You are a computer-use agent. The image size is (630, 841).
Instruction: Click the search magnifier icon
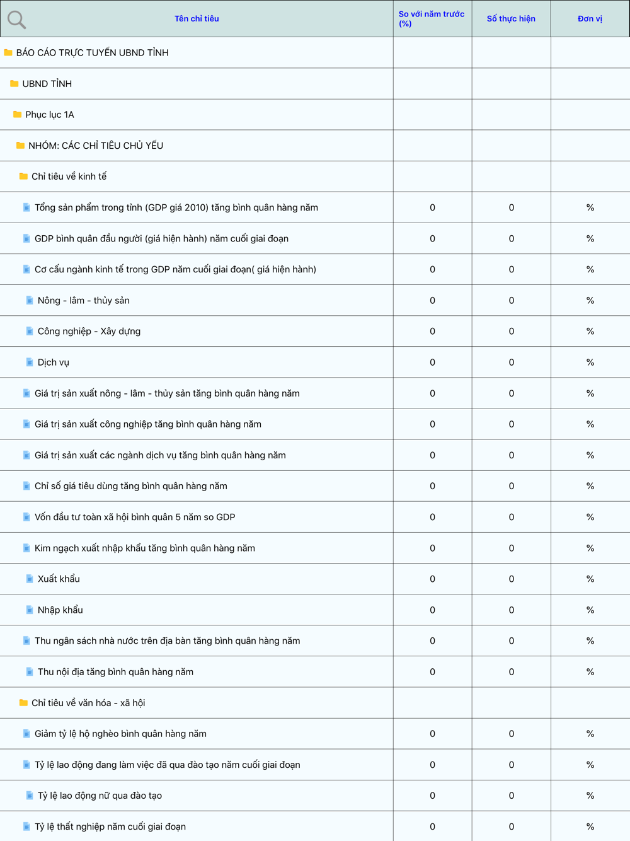point(16,20)
